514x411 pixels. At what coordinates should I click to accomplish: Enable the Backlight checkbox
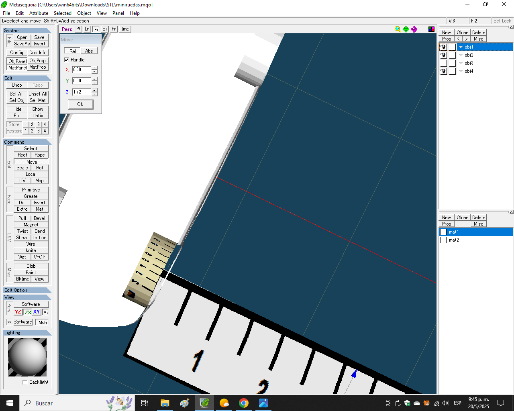coord(25,382)
